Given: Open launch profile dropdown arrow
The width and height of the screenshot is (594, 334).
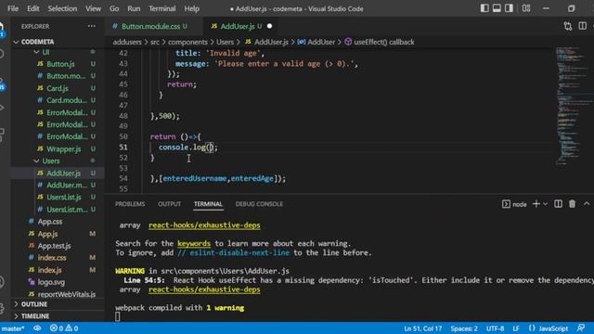Looking at the screenshot, I should point(545,204).
